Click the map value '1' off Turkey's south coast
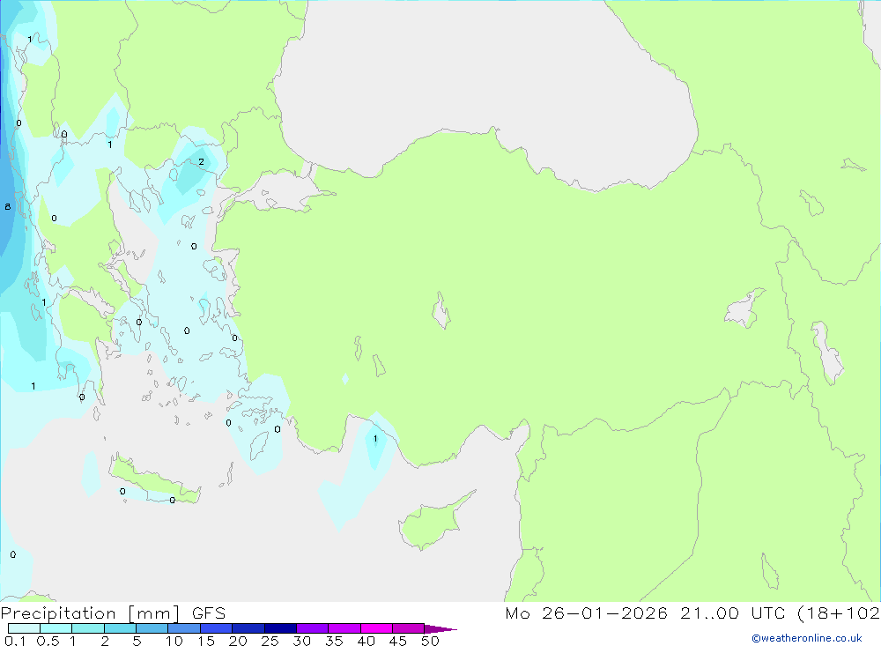 click(375, 439)
